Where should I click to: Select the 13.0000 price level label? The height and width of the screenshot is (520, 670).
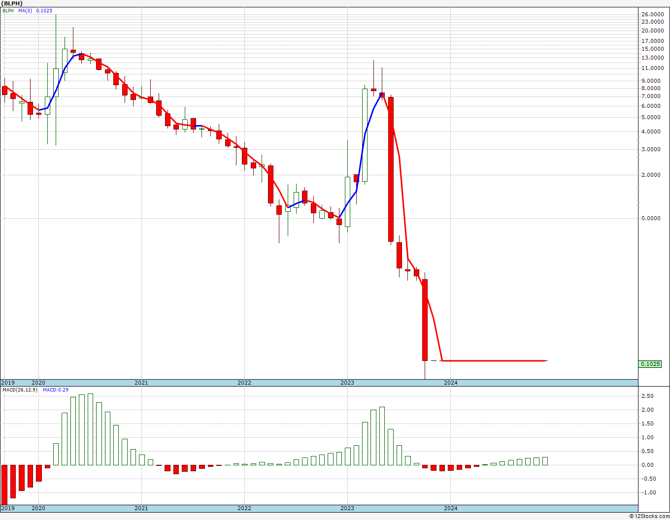(652, 58)
